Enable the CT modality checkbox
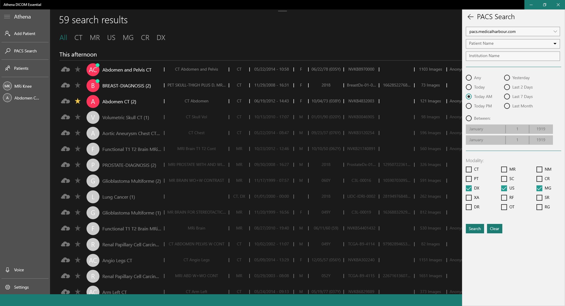Screen dimensions: 565x306 [x=468, y=169]
